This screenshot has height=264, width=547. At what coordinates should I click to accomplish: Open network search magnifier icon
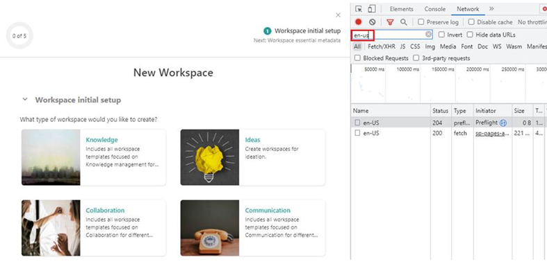pos(404,22)
